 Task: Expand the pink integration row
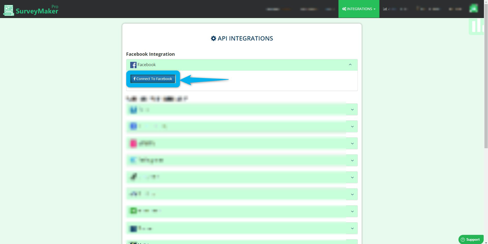(352, 143)
